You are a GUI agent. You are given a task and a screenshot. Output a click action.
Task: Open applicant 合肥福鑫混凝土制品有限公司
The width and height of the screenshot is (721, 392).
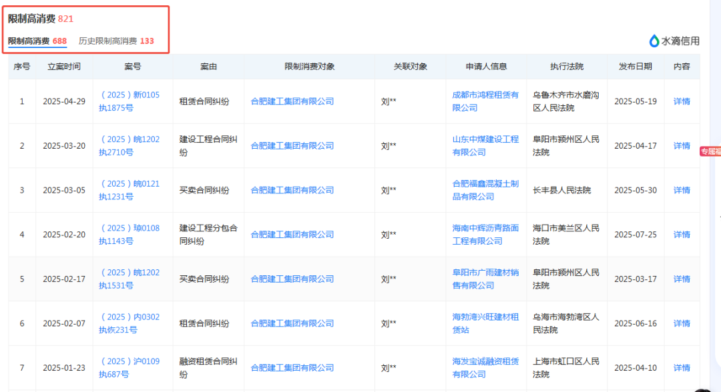point(485,190)
